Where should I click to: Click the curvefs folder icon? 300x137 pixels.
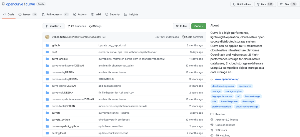(x=47, y=113)
